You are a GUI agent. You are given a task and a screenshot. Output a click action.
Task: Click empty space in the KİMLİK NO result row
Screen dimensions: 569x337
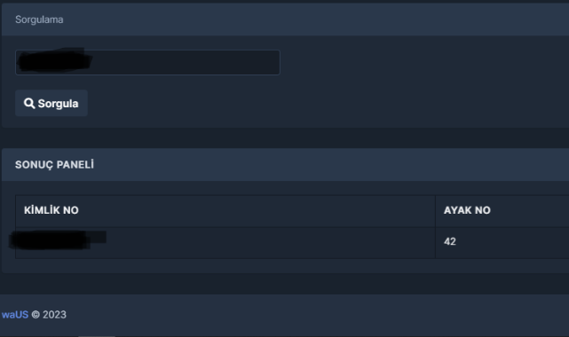pos(269,242)
